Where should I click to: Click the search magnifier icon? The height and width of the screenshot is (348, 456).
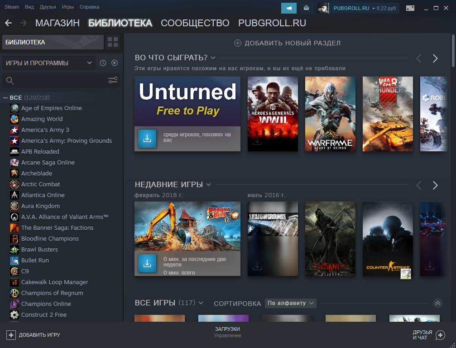click(x=10, y=81)
